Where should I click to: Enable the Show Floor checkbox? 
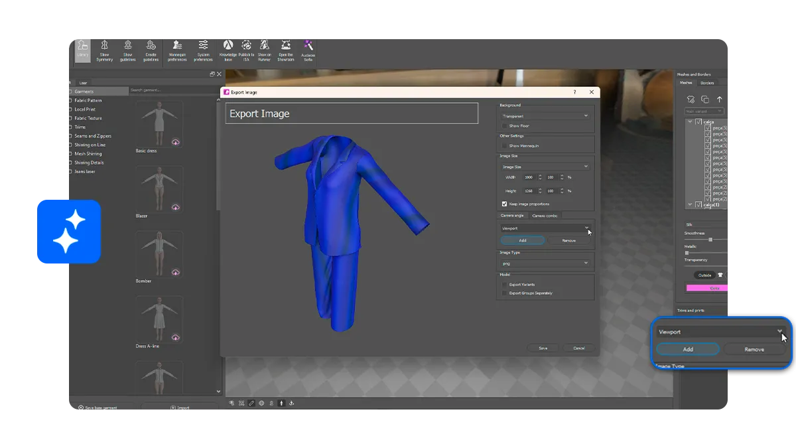point(505,125)
